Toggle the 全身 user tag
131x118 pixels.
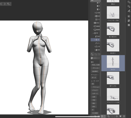tap(94, 97)
